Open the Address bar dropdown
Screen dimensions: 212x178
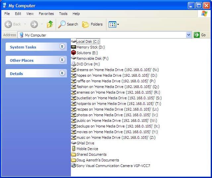pyautogui.click(x=188, y=35)
